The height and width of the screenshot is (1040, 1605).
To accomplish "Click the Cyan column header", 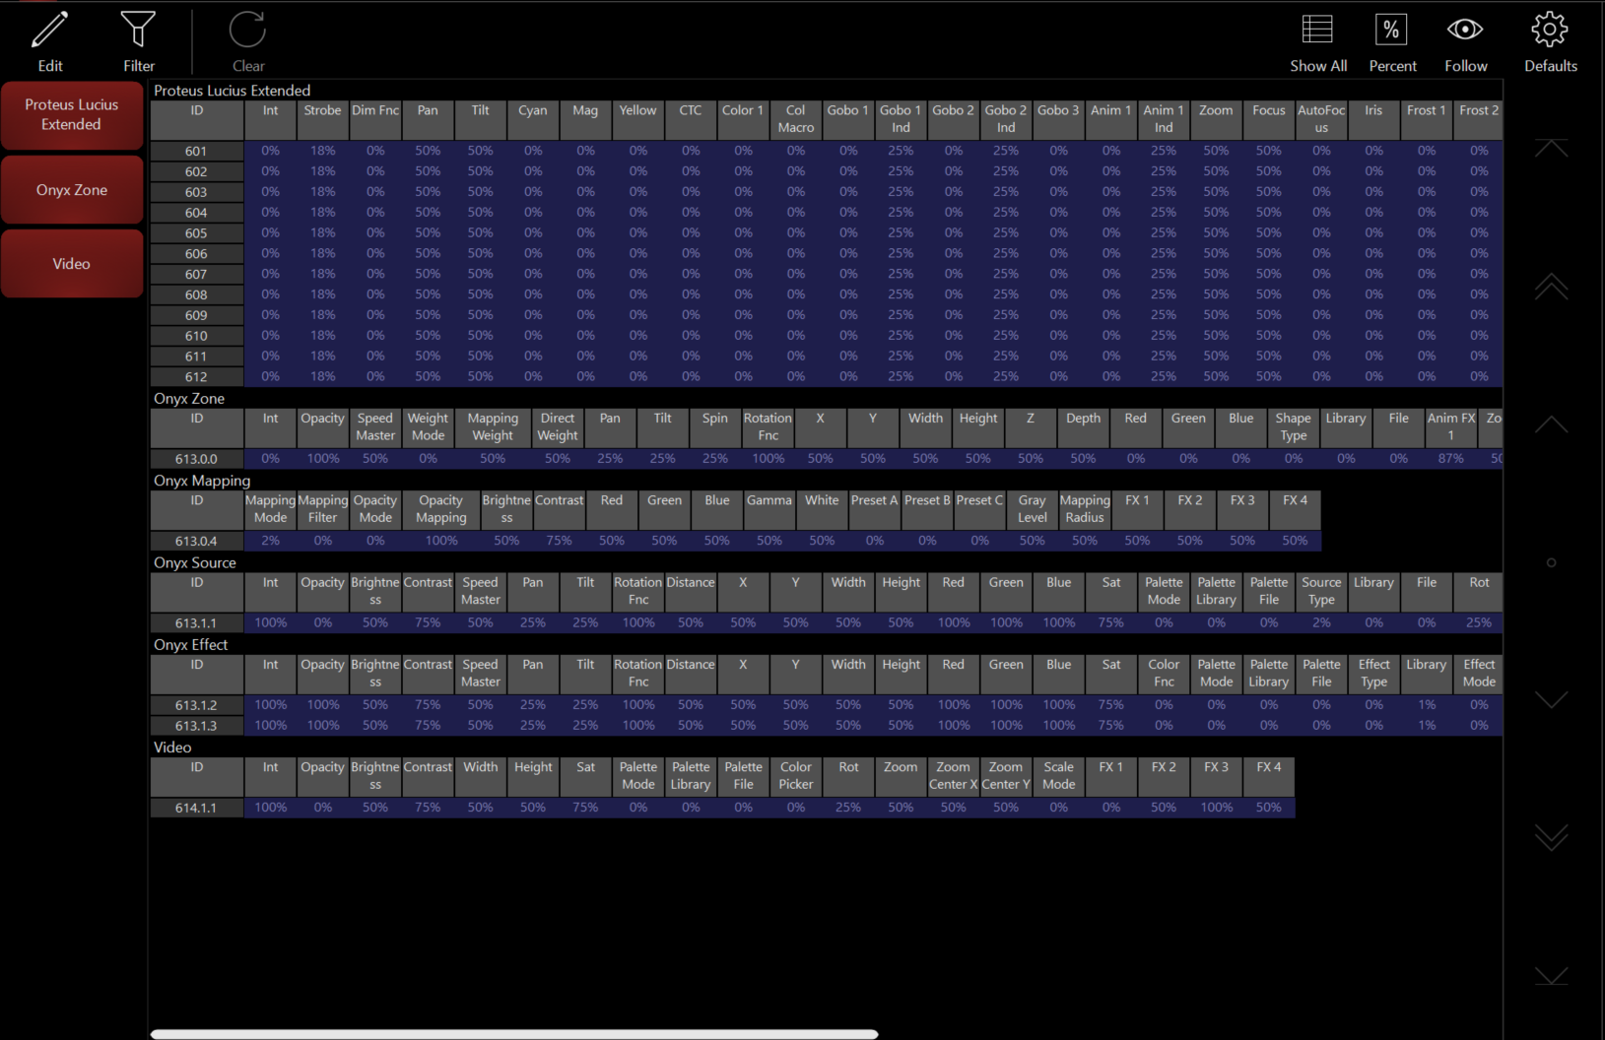I will (533, 120).
